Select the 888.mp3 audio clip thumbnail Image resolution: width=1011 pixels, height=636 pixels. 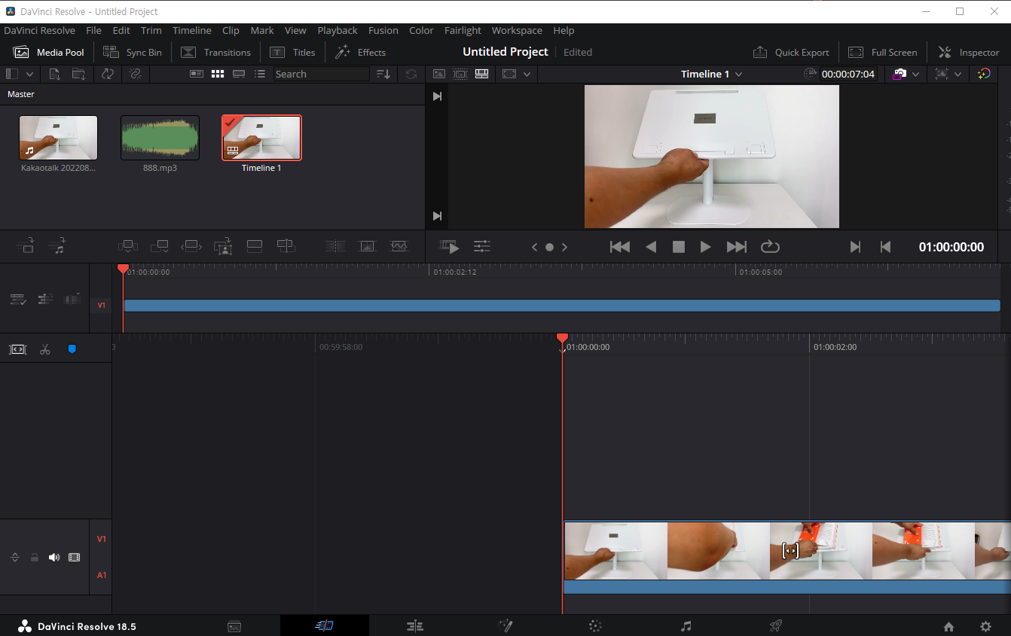[x=160, y=138]
